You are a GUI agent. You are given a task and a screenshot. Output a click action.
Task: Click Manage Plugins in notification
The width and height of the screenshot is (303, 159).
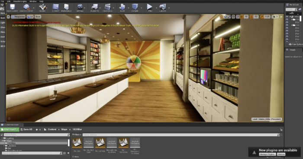click(268, 154)
